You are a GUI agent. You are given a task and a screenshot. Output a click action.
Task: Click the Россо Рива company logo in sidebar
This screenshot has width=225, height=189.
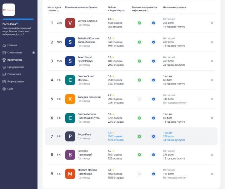tap(9, 10)
